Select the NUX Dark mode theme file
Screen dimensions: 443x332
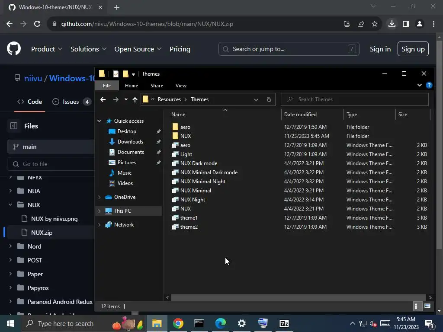[x=199, y=163]
